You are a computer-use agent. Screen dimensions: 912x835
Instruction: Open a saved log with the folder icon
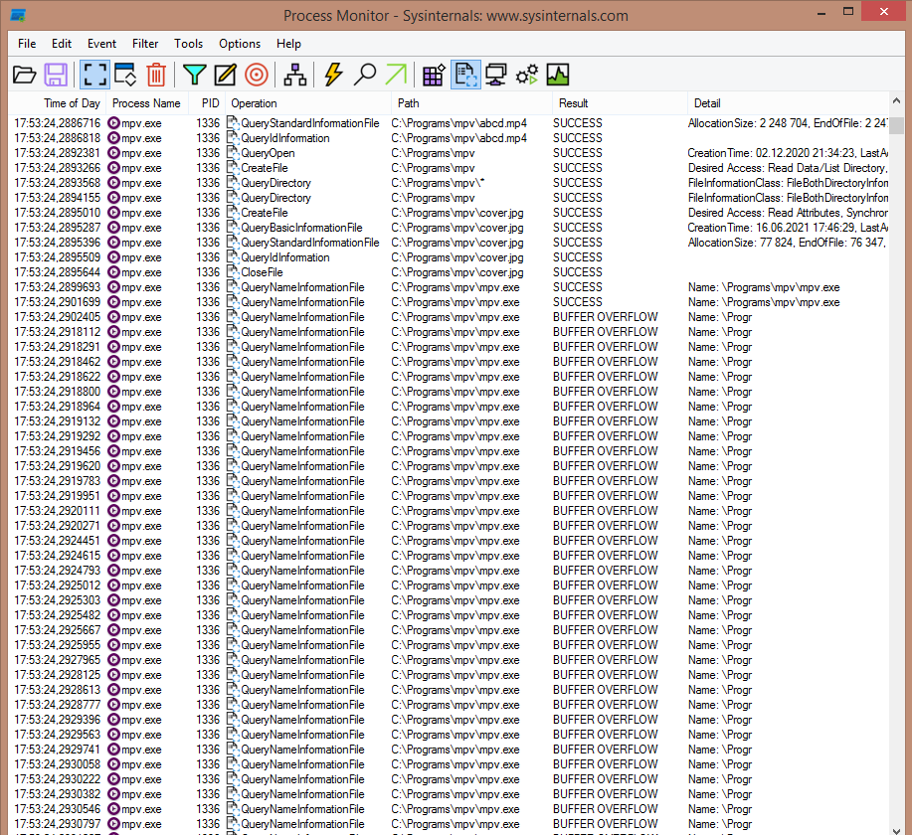pos(25,75)
